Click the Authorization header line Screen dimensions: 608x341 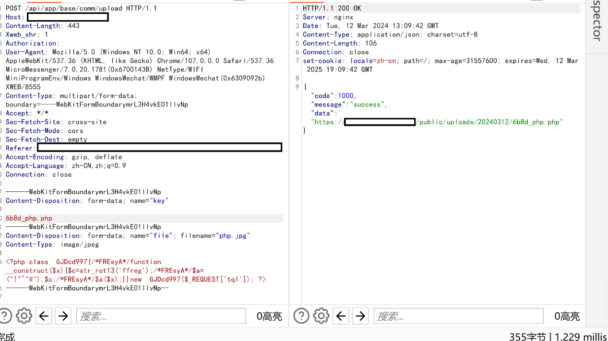click(x=33, y=43)
